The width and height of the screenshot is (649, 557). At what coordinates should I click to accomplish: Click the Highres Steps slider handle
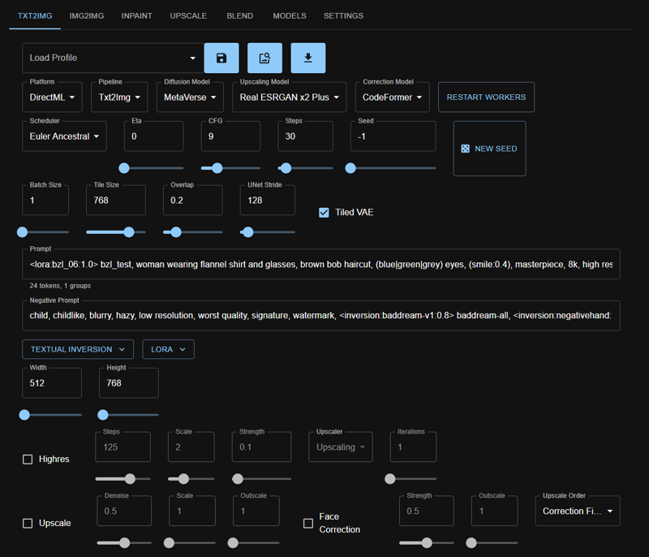(x=130, y=479)
